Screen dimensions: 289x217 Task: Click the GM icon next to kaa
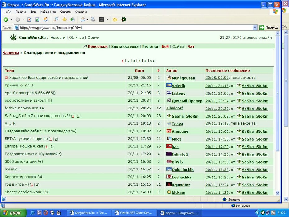pos(169,146)
